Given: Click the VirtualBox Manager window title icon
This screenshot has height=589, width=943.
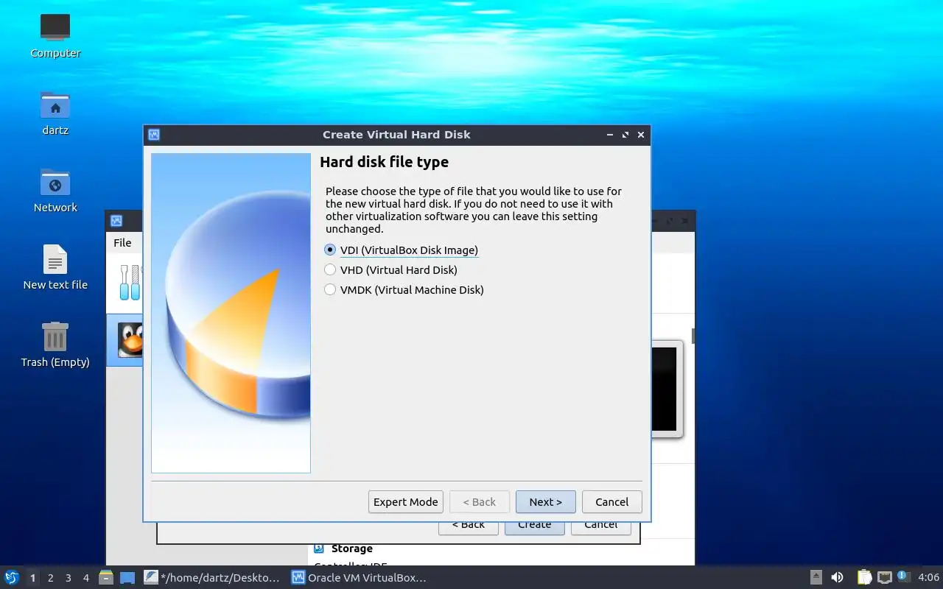Looking at the screenshot, I should (x=116, y=221).
